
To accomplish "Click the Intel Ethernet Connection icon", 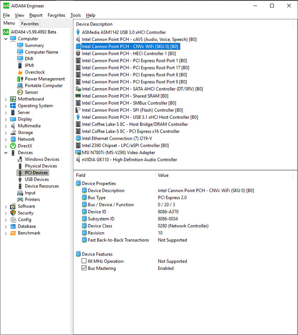I will point(78,139).
